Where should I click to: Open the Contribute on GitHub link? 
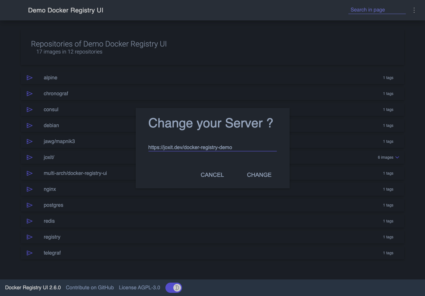tap(90, 288)
